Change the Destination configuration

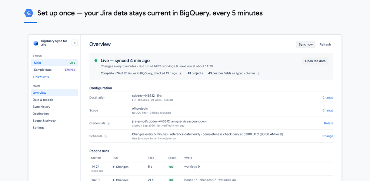328,98
